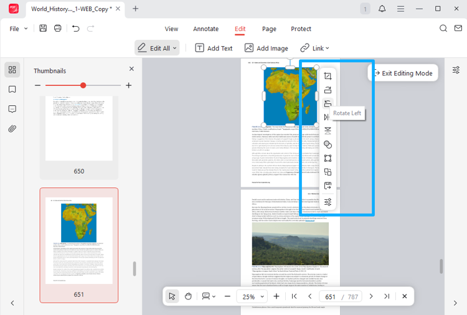
Task: Increase thumbnail size with plus
Action: pyautogui.click(x=129, y=85)
